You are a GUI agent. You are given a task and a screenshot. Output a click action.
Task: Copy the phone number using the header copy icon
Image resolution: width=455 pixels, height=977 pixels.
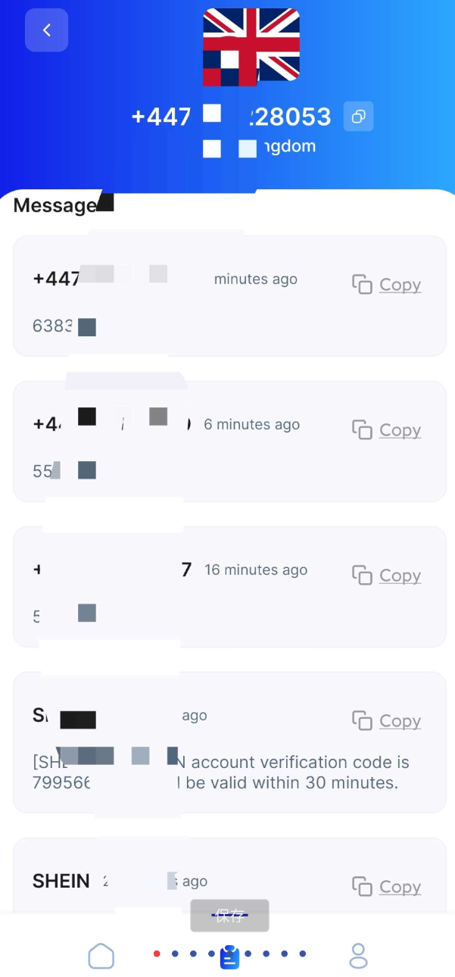[x=358, y=117]
